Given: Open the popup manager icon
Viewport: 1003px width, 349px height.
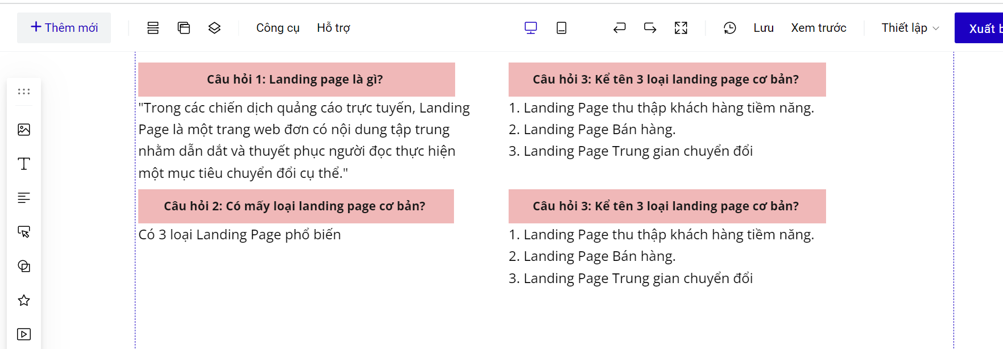Looking at the screenshot, I should tap(184, 28).
